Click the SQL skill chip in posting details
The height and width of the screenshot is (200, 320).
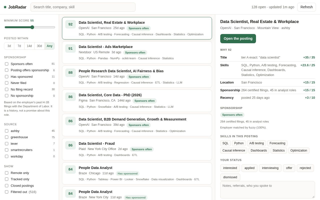click(225, 143)
